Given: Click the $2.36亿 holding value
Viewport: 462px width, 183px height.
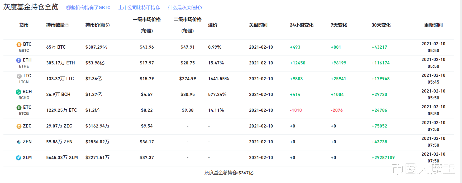Looking at the screenshot, I should 94,79.
